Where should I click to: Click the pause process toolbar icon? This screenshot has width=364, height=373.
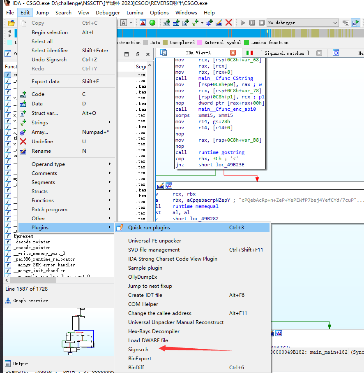click(x=252, y=23)
